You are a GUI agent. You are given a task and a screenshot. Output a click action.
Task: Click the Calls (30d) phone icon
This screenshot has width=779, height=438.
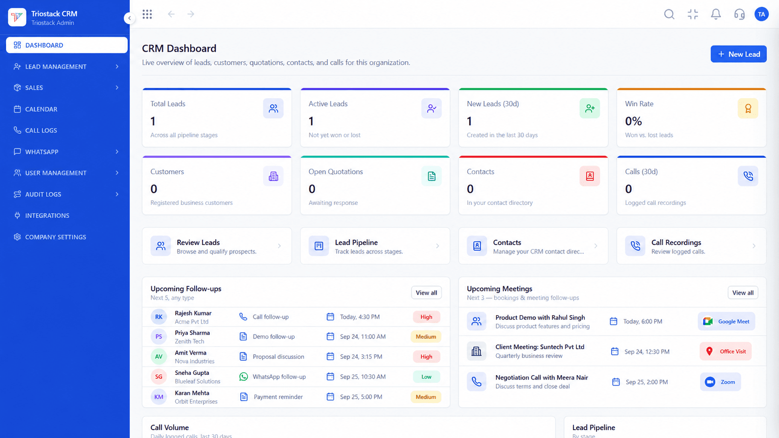(x=748, y=176)
